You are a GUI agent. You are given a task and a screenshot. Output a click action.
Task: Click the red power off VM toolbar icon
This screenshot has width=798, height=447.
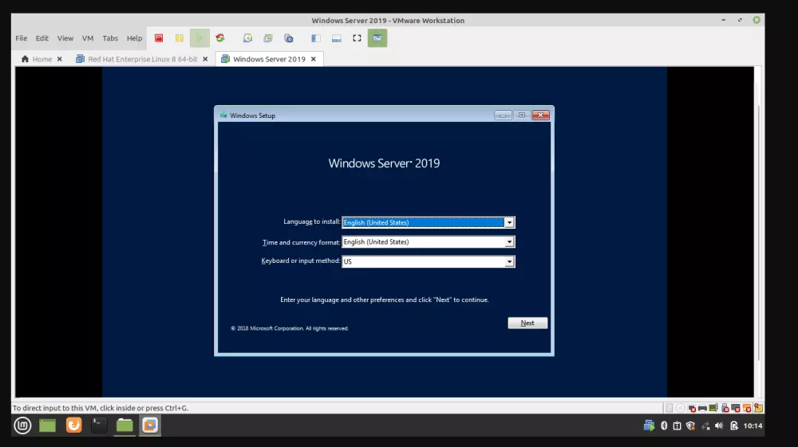pyautogui.click(x=159, y=38)
